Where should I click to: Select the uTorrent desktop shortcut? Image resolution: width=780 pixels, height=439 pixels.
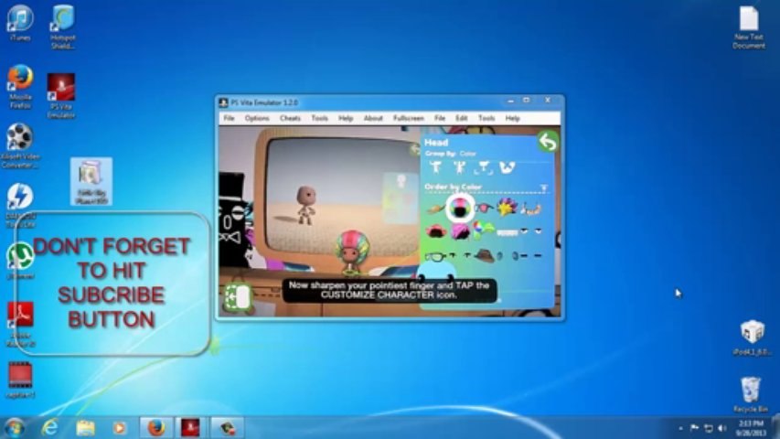20,261
